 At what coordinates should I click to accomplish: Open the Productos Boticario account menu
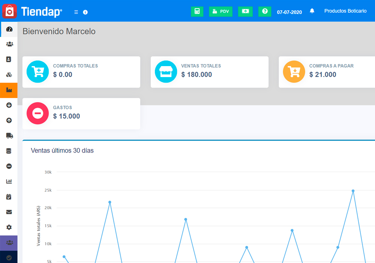click(x=345, y=11)
